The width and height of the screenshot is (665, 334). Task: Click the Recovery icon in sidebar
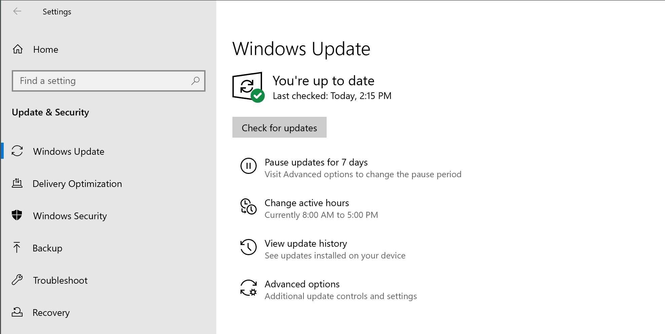click(17, 312)
